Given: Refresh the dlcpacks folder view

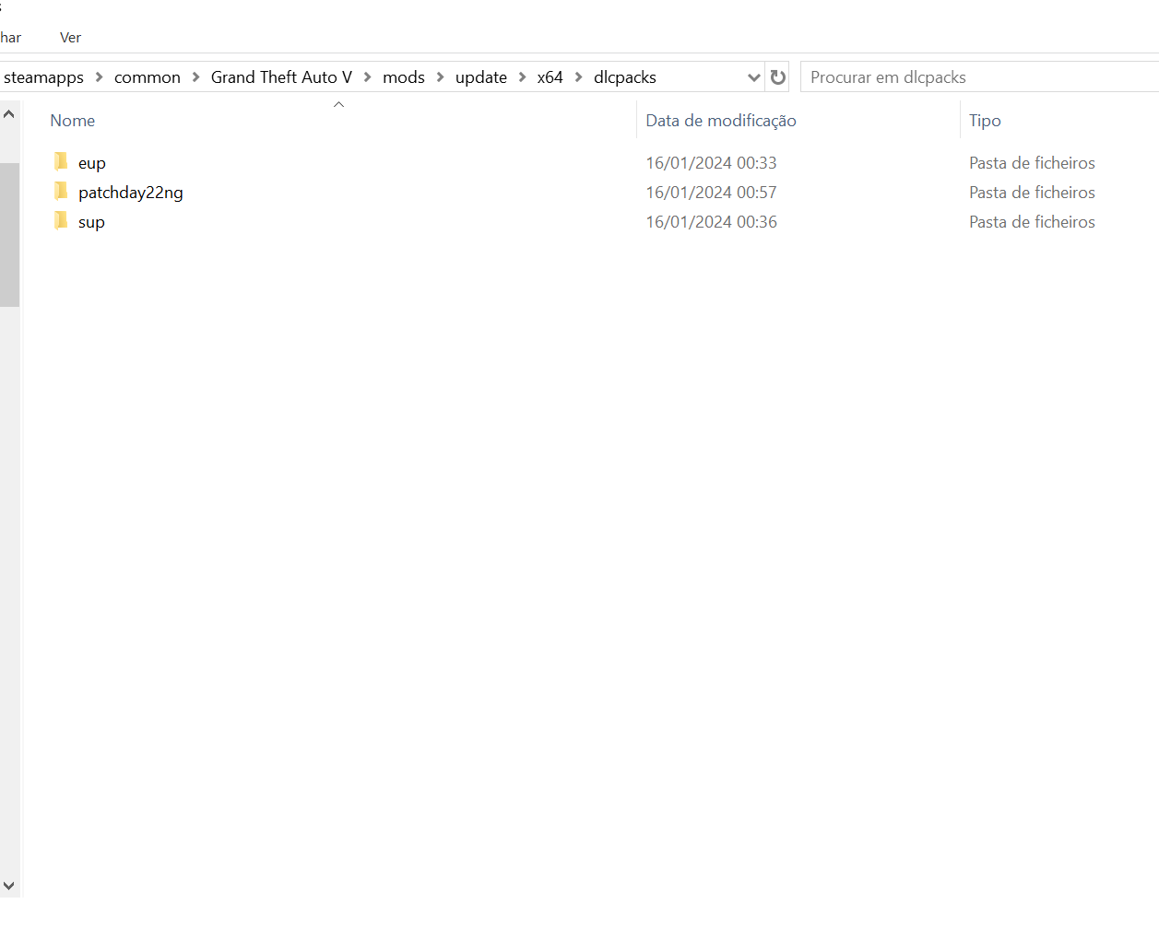Looking at the screenshot, I should (778, 77).
